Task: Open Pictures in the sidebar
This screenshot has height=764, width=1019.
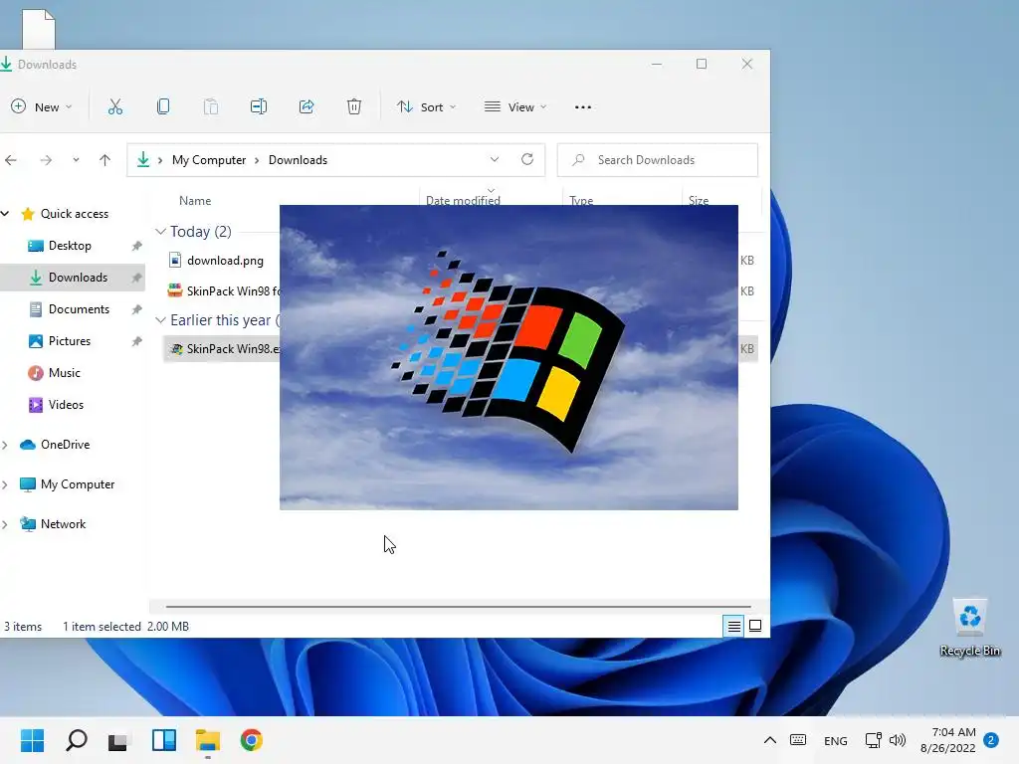Action: pos(70,341)
